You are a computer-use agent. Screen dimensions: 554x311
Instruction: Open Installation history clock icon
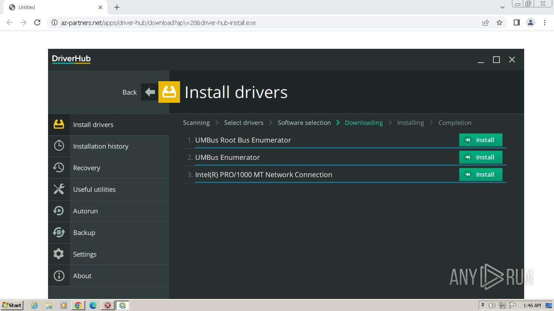coord(59,146)
